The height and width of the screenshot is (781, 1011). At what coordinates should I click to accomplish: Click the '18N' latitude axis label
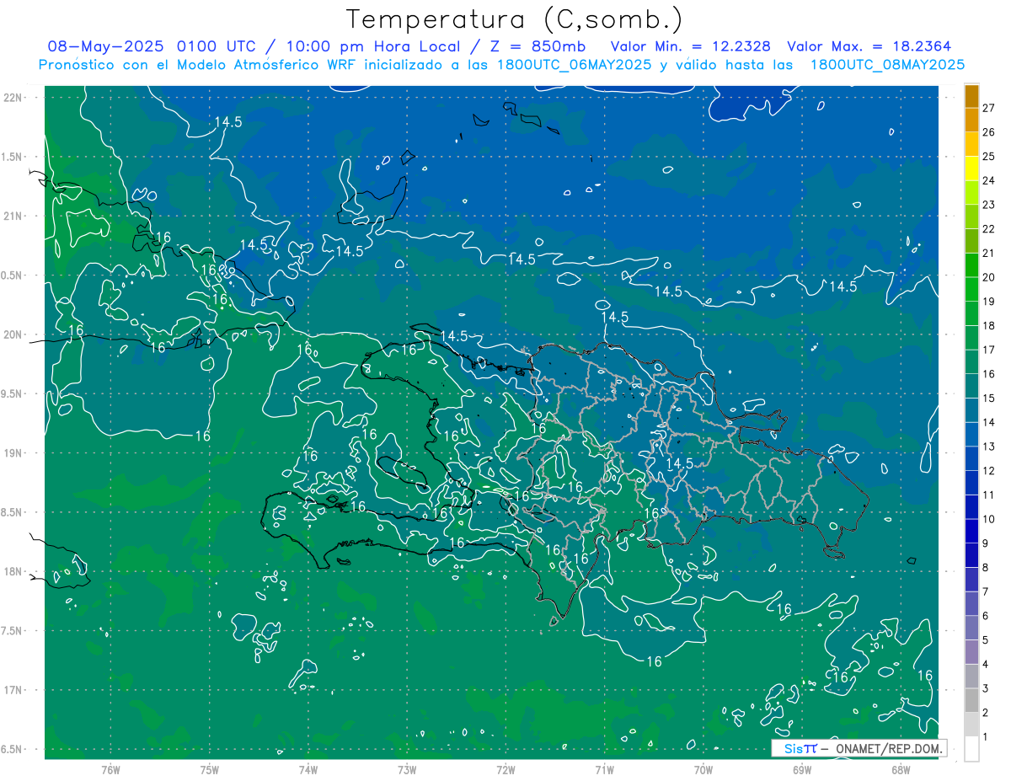click(13, 572)
